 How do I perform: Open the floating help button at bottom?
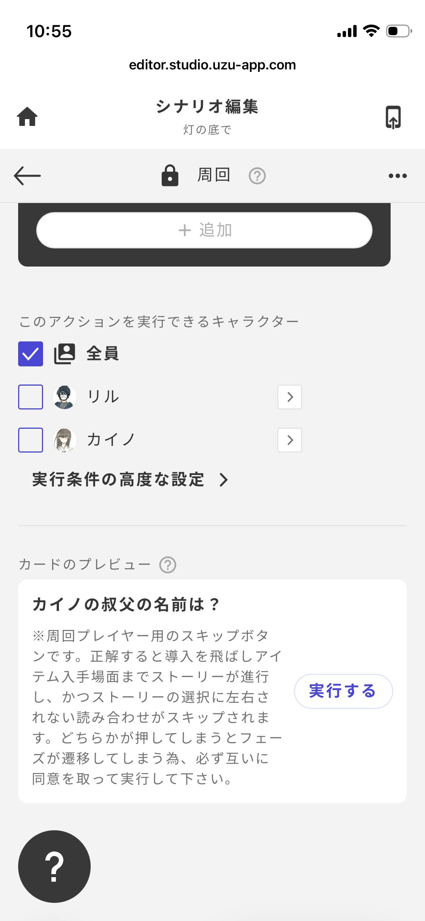(54, 867)
